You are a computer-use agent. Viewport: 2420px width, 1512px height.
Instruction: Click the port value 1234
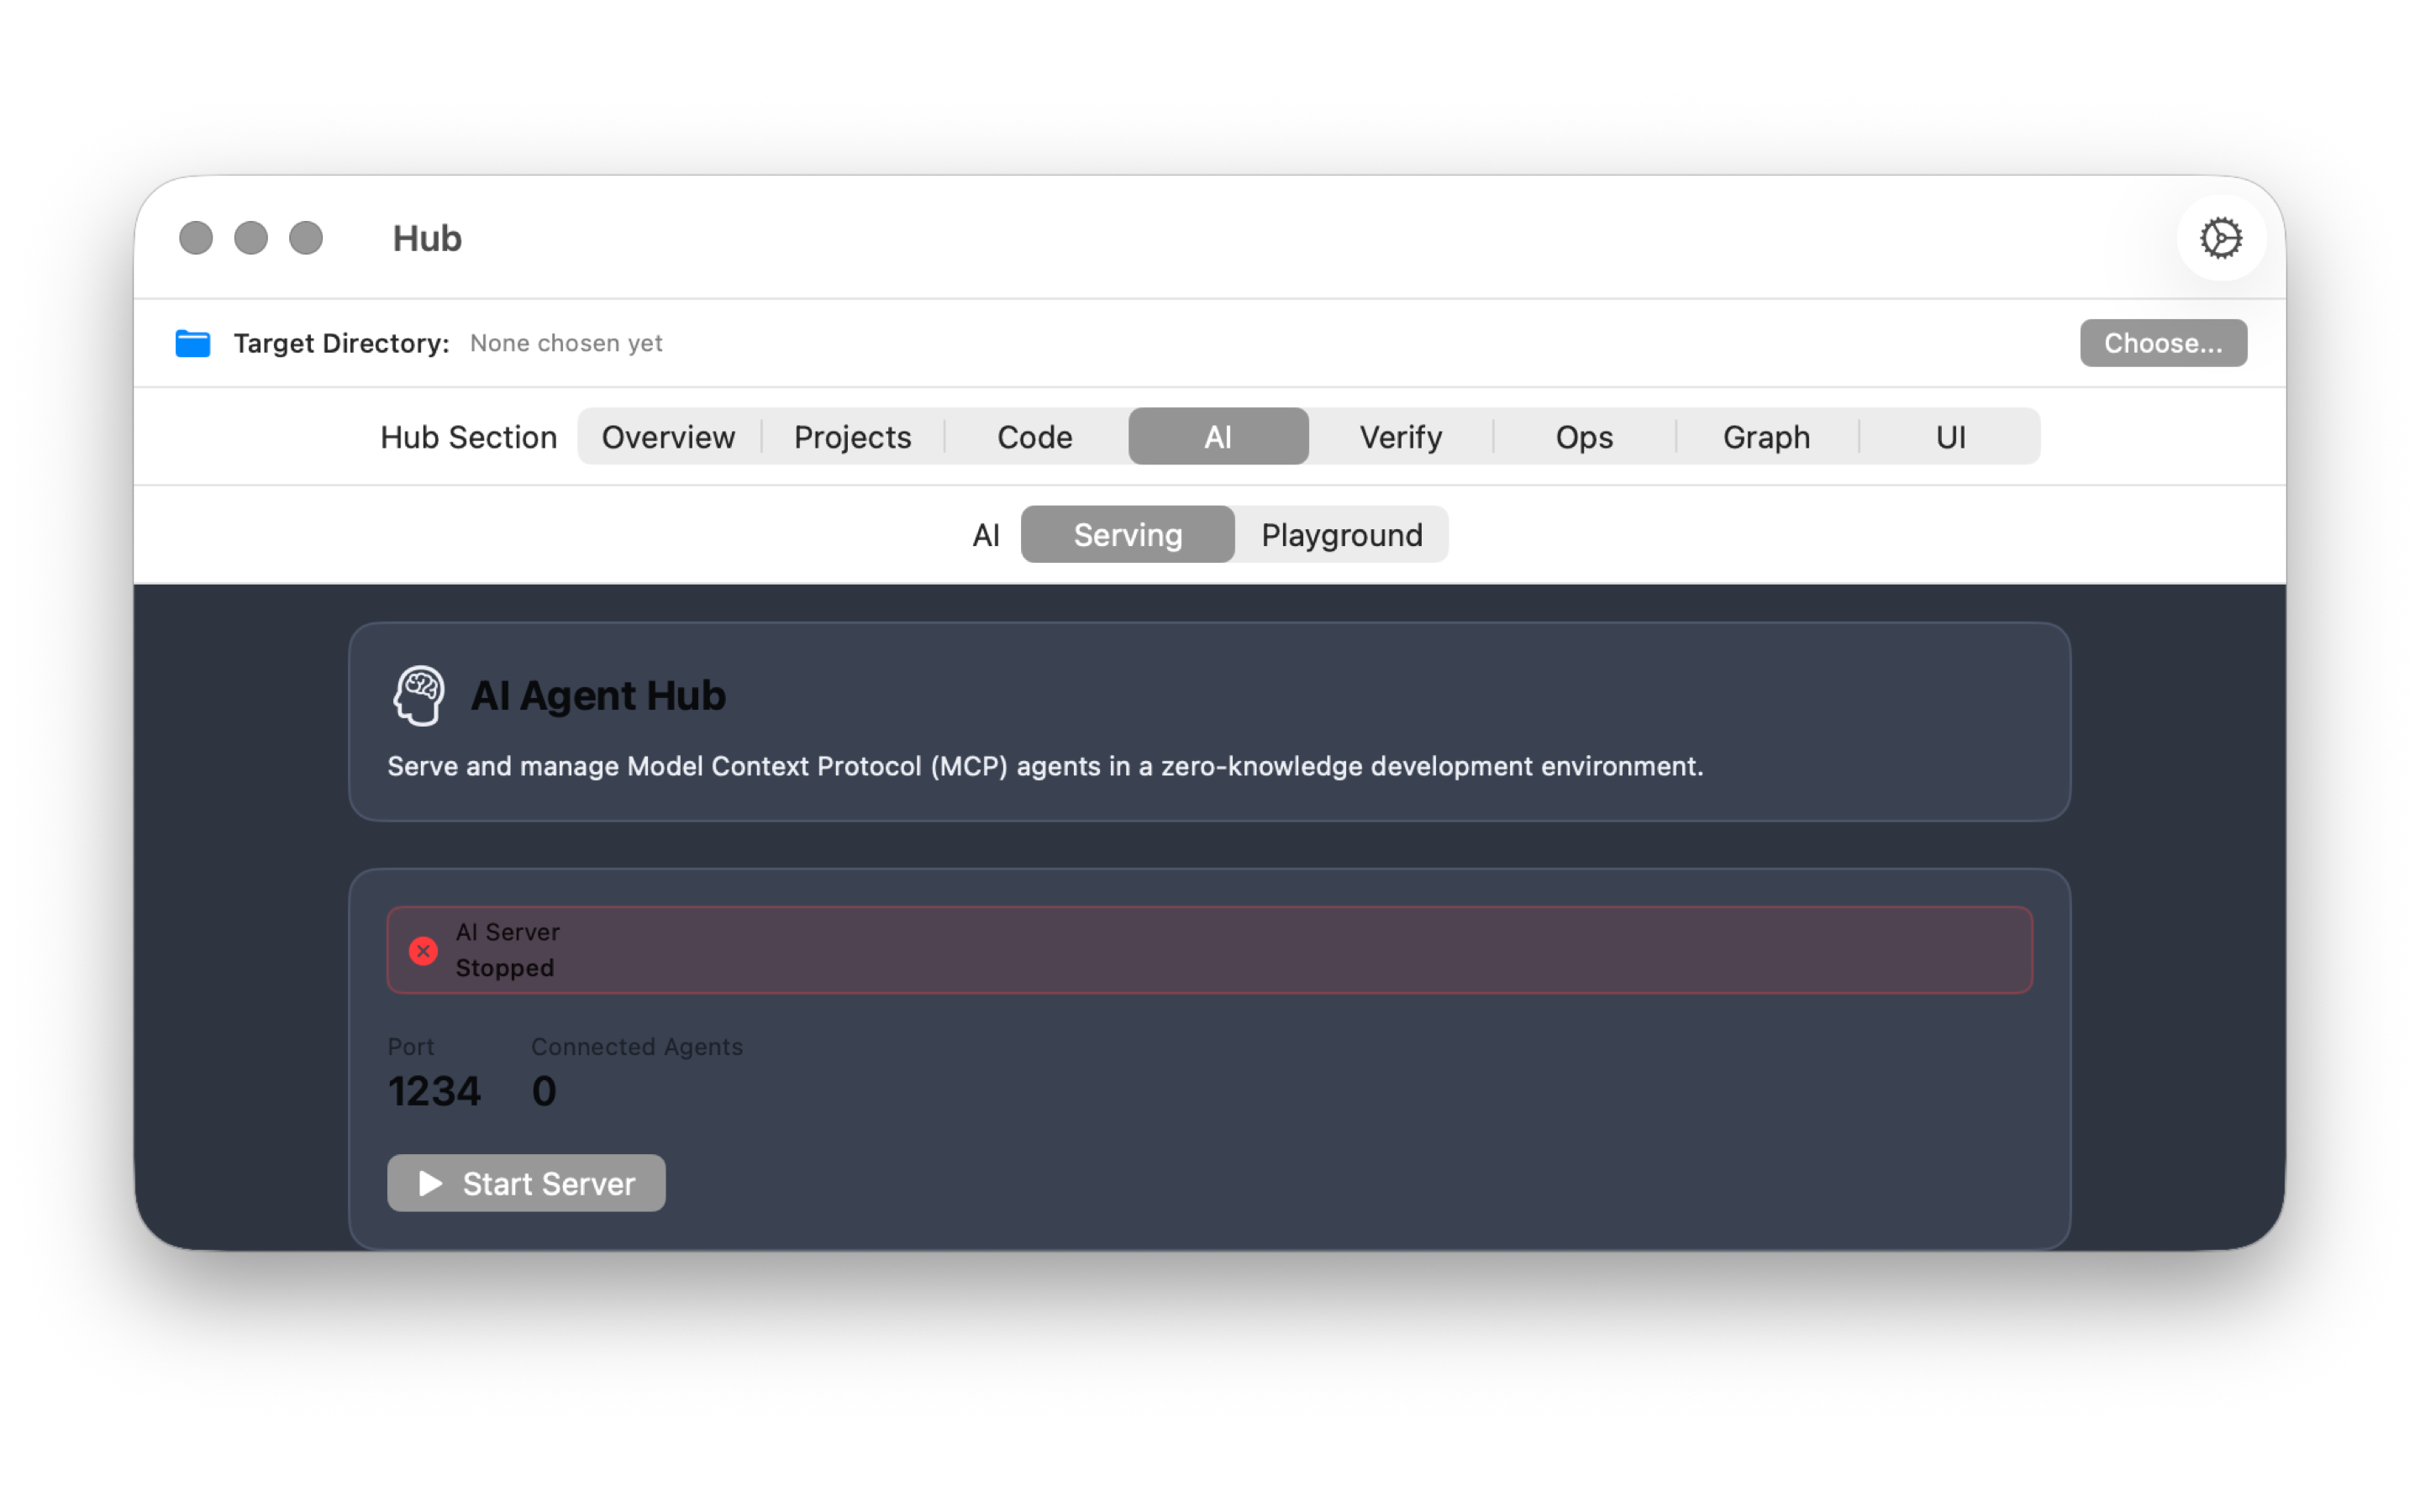coord(434,1091)
